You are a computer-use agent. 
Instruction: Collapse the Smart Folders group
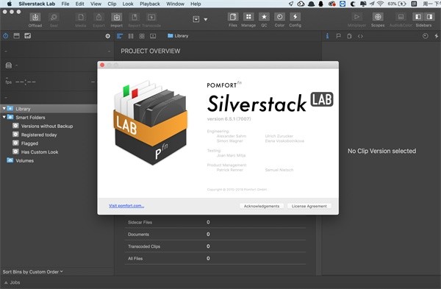point(4,117)
